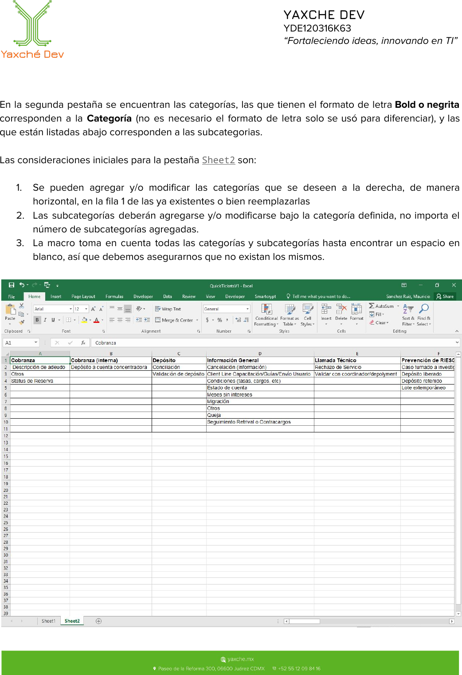Open Conditional Formatting dropdown
Screen dimensions: 462x675
coord(266,315)
